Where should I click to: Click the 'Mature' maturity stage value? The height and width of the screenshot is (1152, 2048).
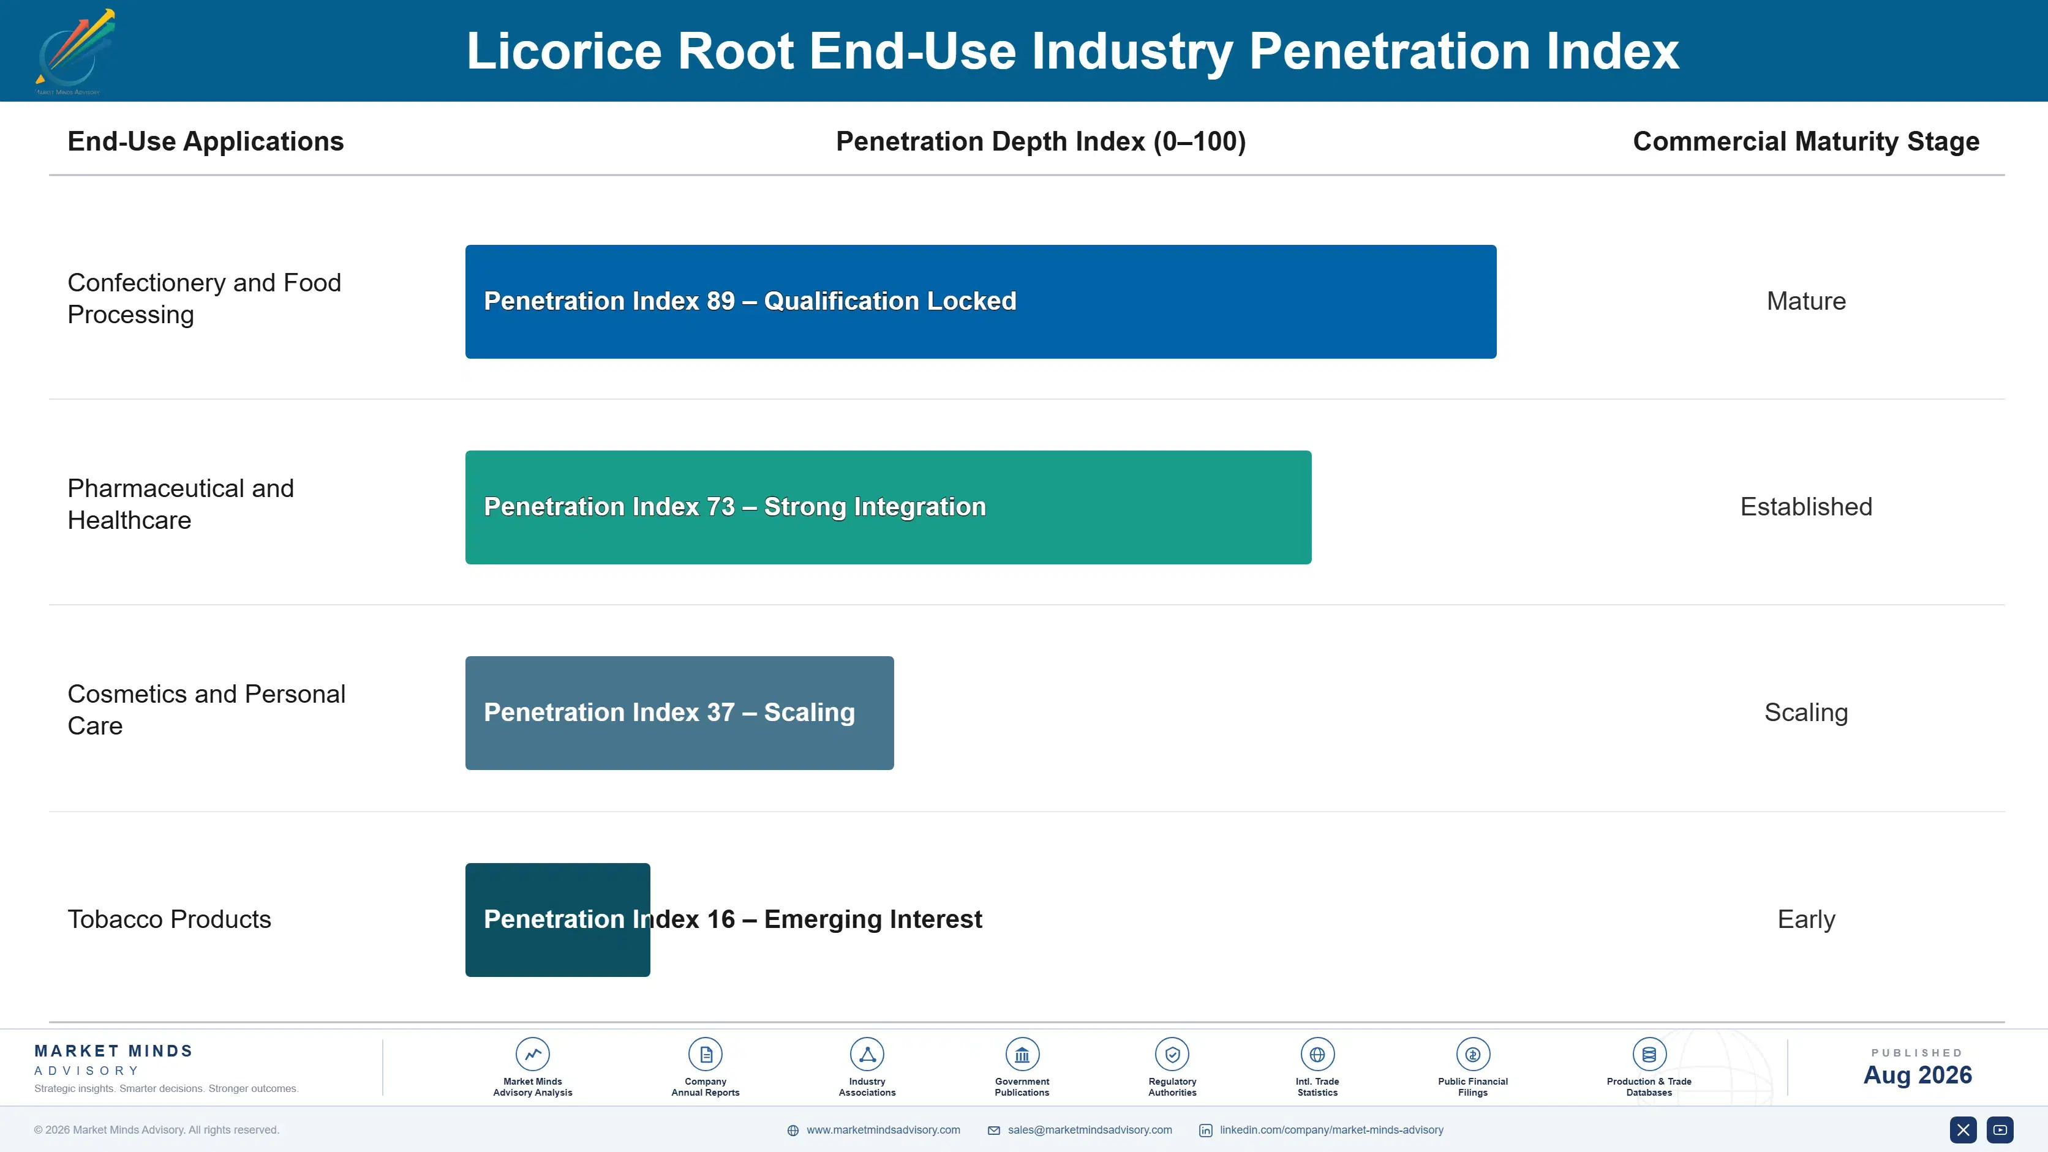(x=1806, y=301)
